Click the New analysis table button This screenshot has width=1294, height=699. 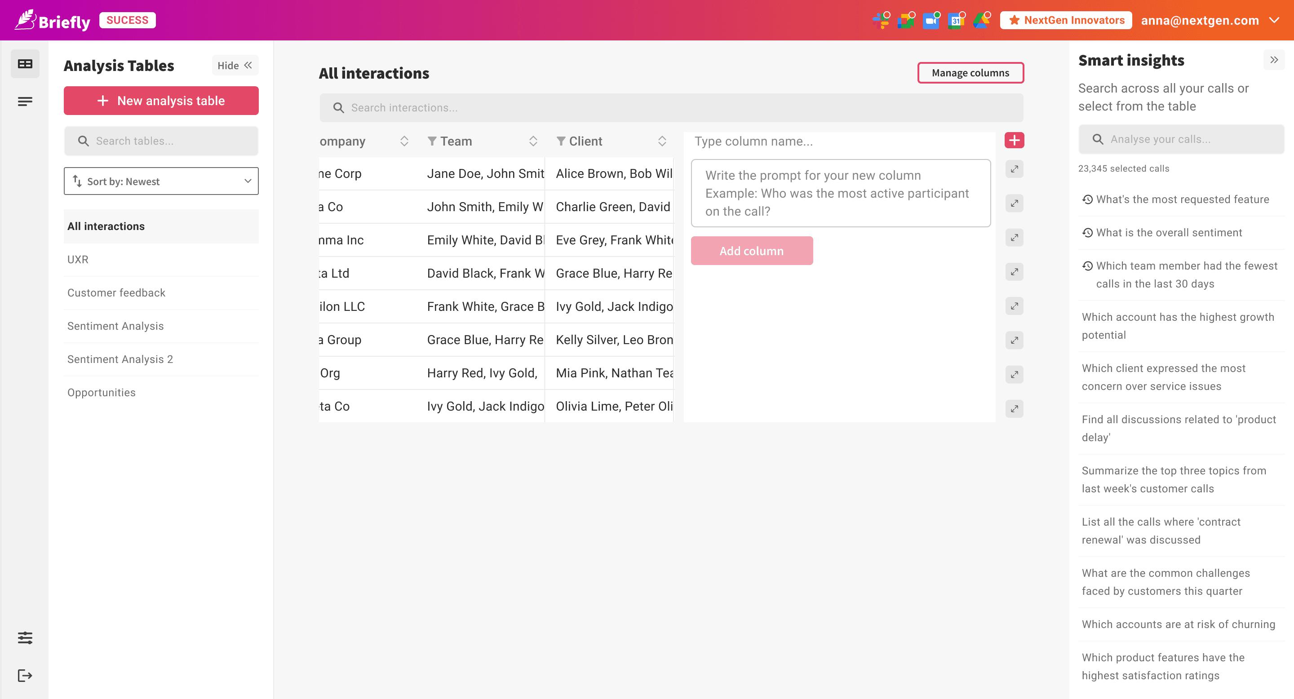[x=161, y=101]
